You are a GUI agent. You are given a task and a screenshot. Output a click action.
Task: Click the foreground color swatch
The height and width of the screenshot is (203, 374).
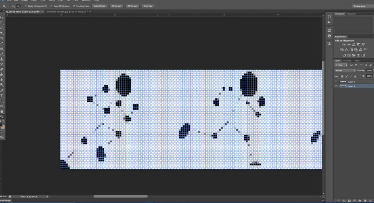pyautogui.click(x=1, y=125)
